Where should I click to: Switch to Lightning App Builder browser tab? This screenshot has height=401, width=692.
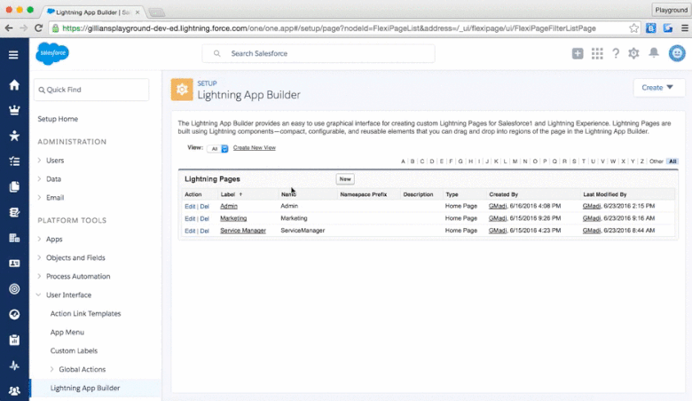coord(92,12)
